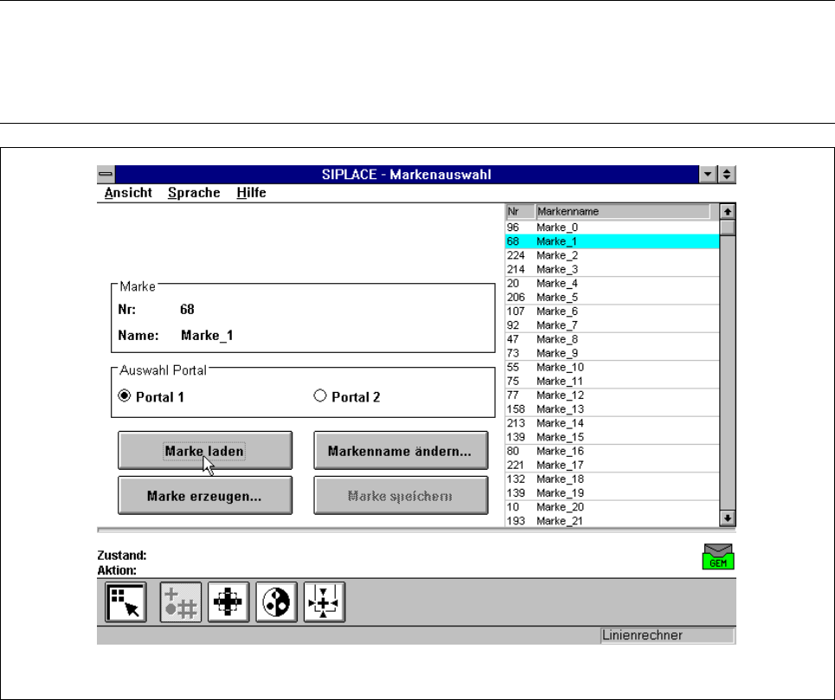
Task: Open the four-way cross movement icon
Action: 228,602
